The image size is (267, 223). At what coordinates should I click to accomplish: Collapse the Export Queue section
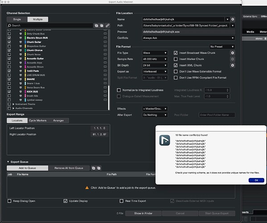8,161
